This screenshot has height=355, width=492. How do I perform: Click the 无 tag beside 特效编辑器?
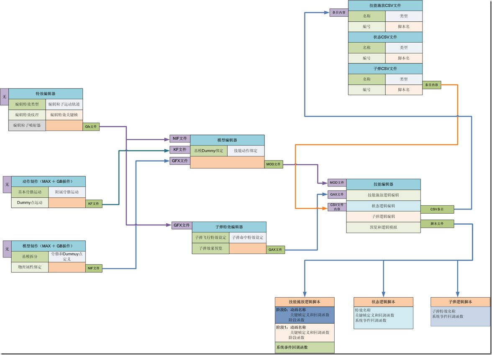pyautogui.click(x=4, y=97)
